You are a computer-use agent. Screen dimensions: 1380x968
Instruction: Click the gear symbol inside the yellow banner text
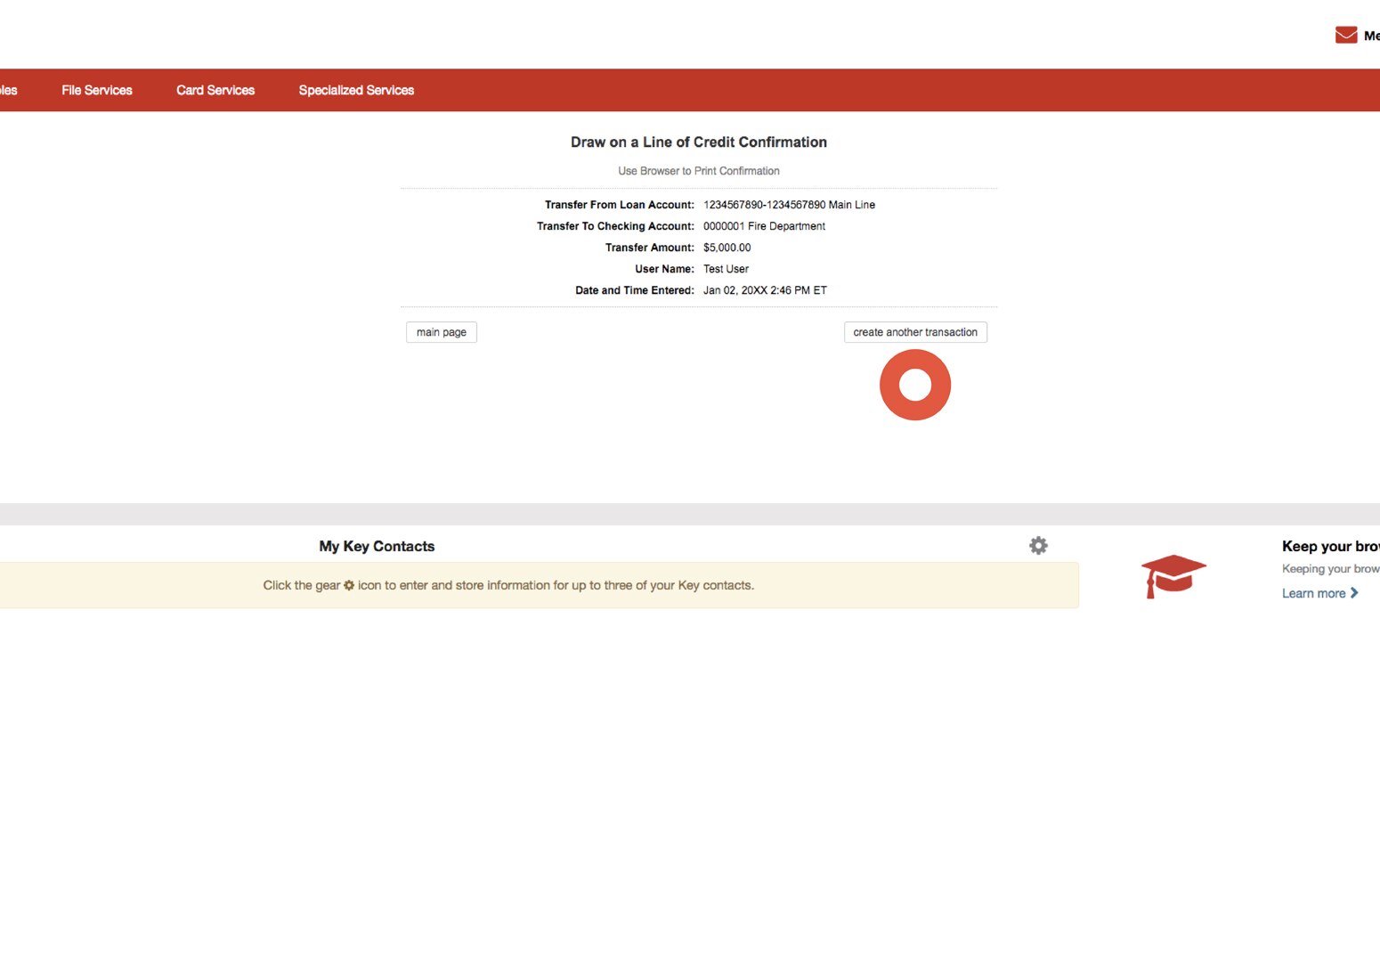[x=348, y=585]
